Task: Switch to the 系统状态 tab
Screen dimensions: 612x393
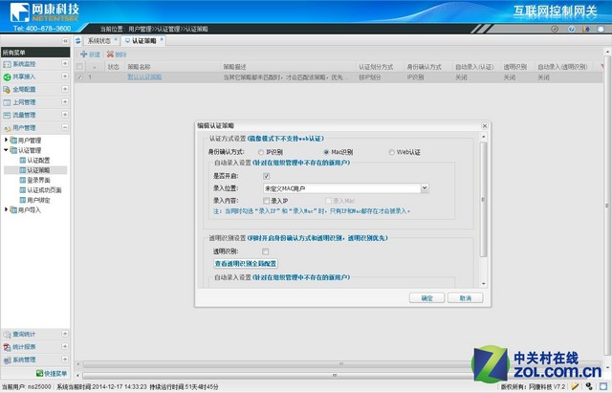Action: (x=99, y=41)
